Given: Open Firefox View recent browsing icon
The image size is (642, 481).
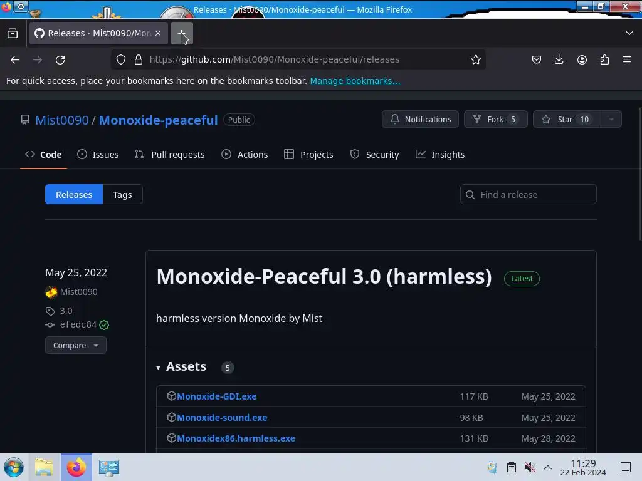Looking at the screenshot, I should pos(13,33).
